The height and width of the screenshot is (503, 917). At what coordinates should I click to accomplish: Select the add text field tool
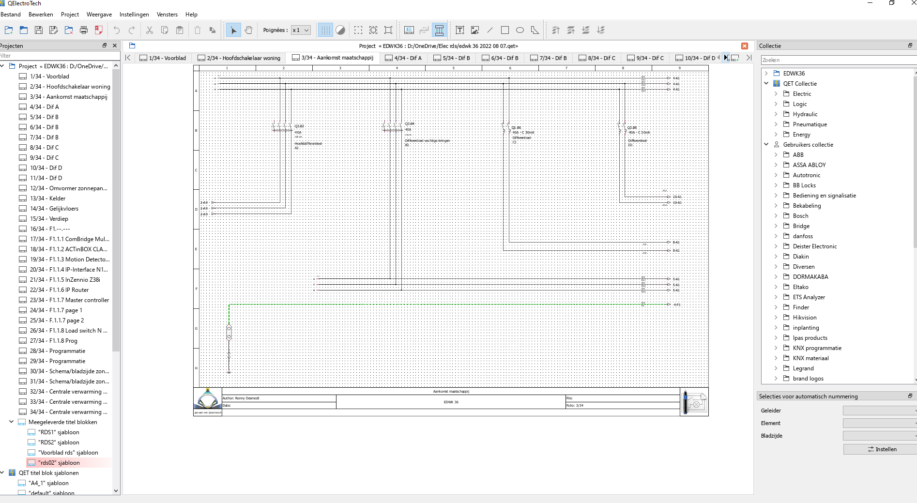pos(460,30)
